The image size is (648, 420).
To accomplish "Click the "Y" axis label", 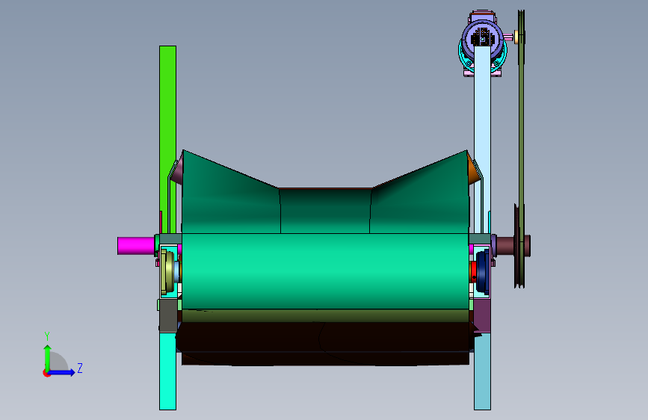I will [x=47, y=336].
